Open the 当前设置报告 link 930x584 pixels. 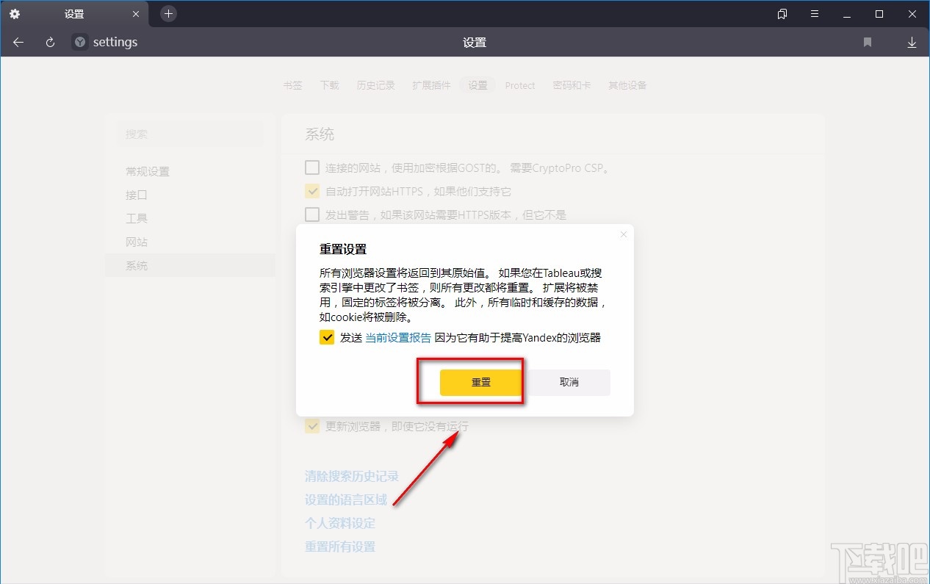click(398, 337)
